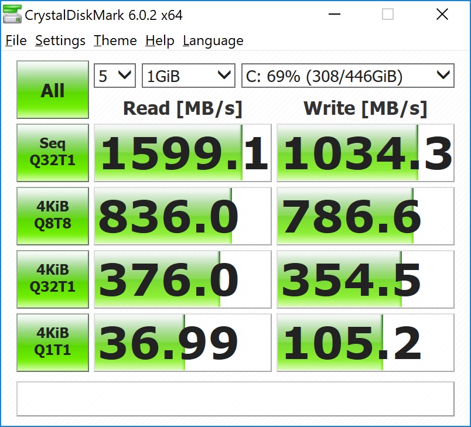The width and height of the screenshot is (471, 427).
Task: Click the Seq write result 1034.3
Action: pos(366,153)
